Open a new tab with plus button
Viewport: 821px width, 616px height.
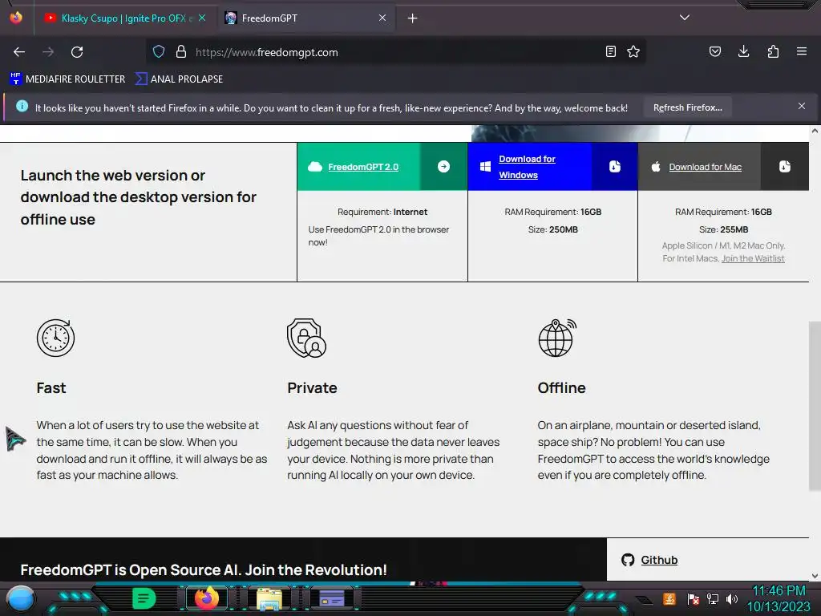coord(413,18)
